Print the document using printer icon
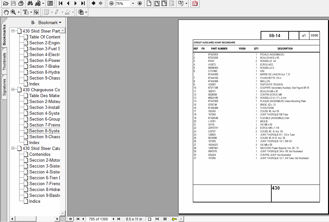The image size is (329, 222). (x=21, y=3)
